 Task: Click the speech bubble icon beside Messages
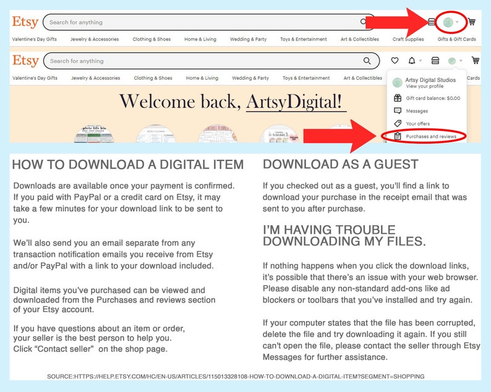[x=398, y=111]
